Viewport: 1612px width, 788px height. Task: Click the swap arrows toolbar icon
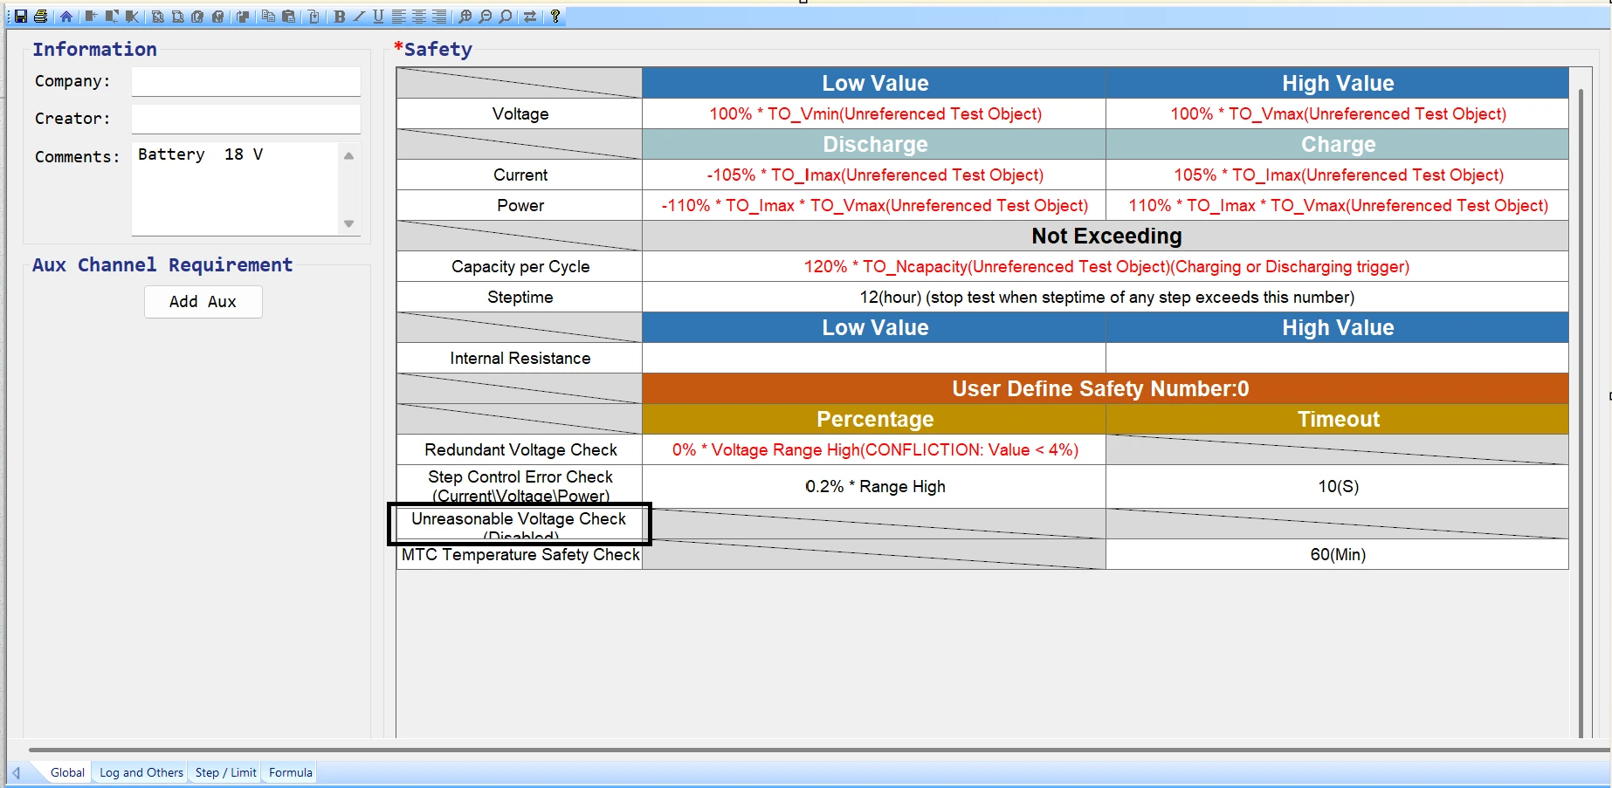(530, 17)
